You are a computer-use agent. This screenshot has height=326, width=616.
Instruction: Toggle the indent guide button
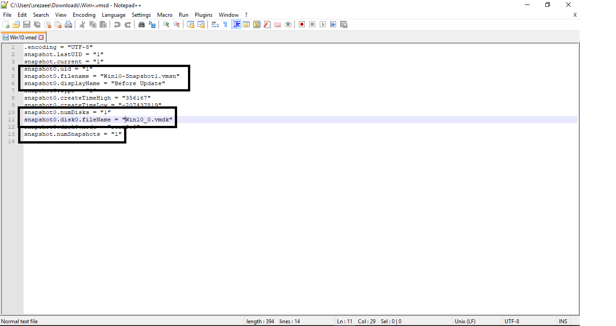(x=236, y=24)
